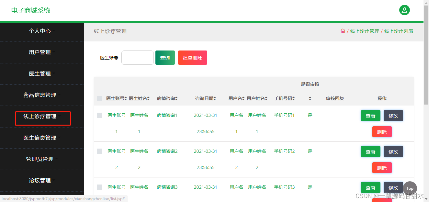Sort by 用户姓名 column arrows
The image size is (429, 202).
pos(267,98)
